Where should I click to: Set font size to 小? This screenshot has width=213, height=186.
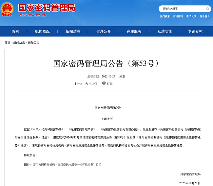point(94,84)
